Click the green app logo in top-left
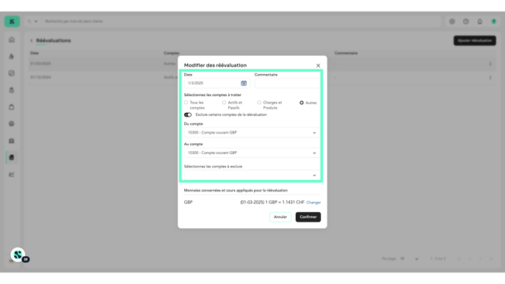The width and height of the screenshot is (505, 284). click(12, 21)
